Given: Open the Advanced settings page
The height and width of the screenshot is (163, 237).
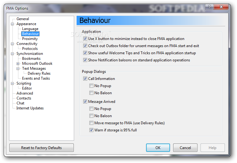Looking at the screenshot, I should click(x=25, y=93).
